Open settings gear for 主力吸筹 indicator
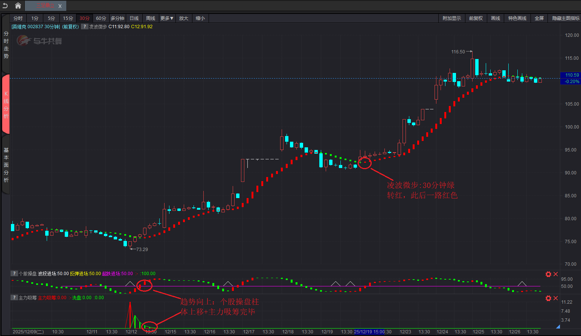This screenshot has width=581, height=336. (x=548, y=298)
